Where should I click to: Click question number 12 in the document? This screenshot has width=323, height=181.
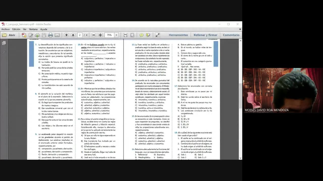pos(79,119)
